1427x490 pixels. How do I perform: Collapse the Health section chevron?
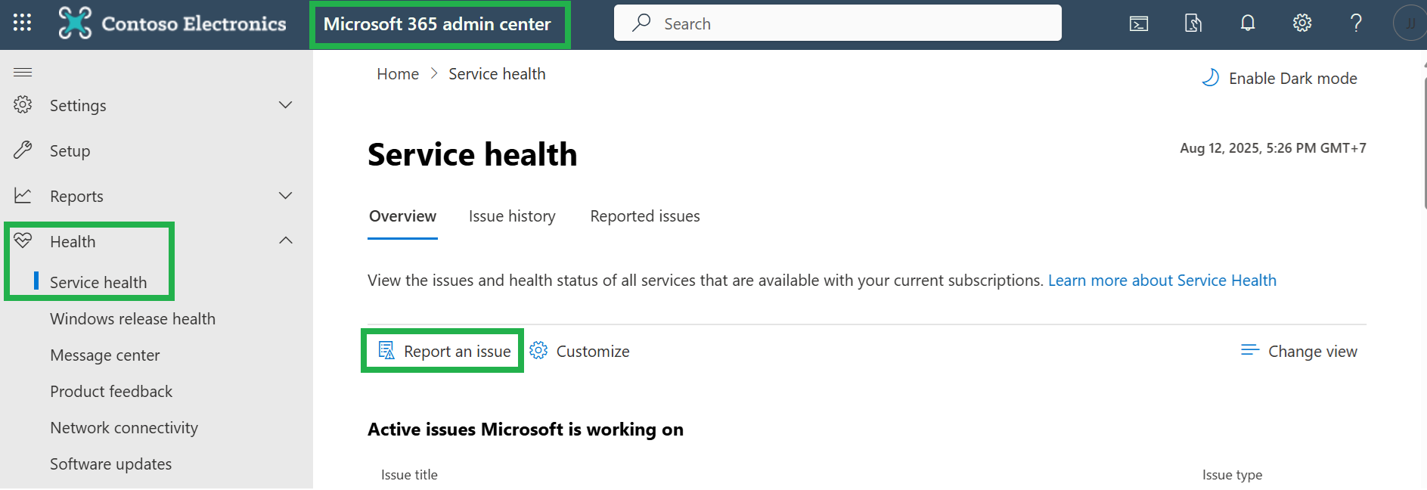286,240
